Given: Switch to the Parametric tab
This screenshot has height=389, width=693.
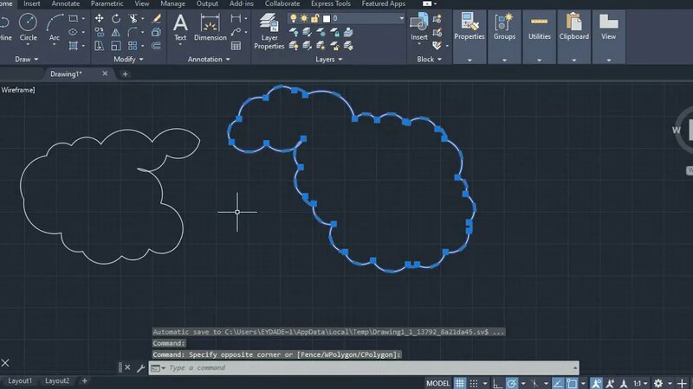Looking at the screenshot, I should pyautogui.click(x=107, y=3).
